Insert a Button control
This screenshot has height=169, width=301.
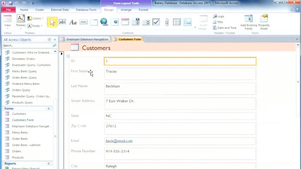(x=83, y=22)
